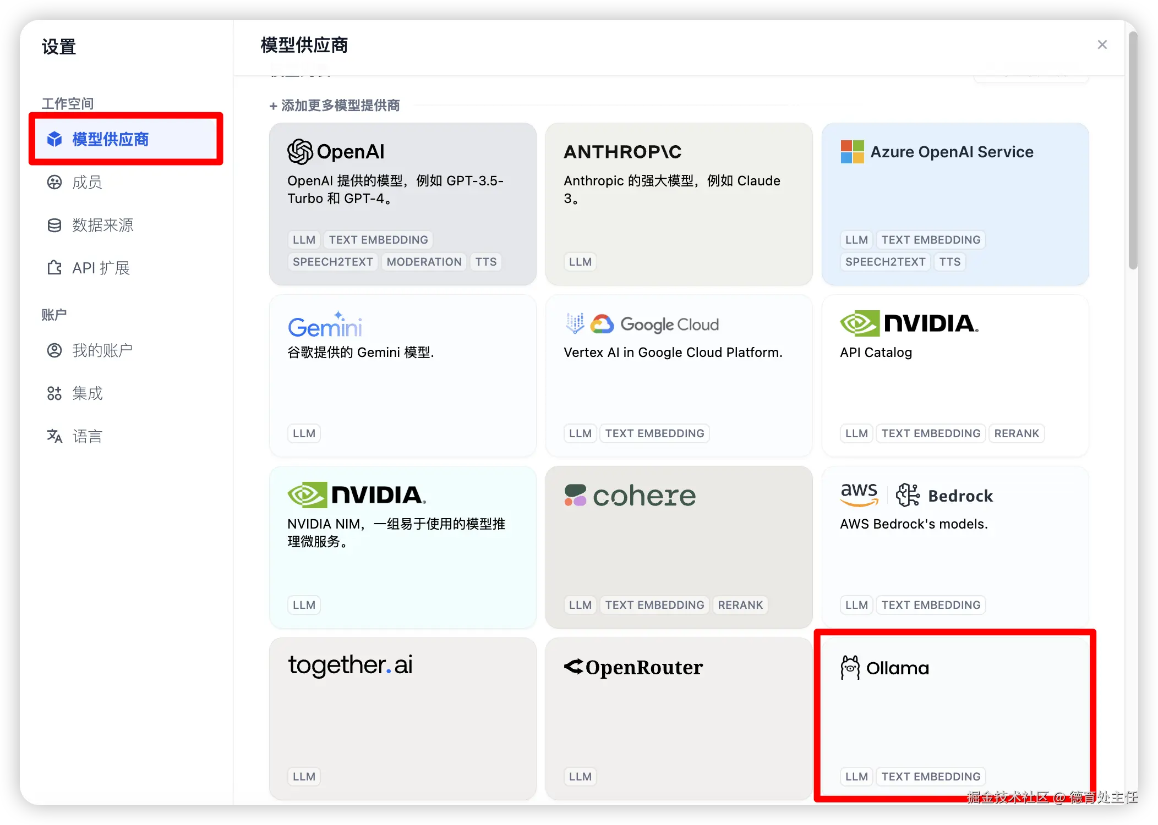This screenshot has height=825, width=1158.
Task: Click the Gemini logo
Action: [325, 324]
